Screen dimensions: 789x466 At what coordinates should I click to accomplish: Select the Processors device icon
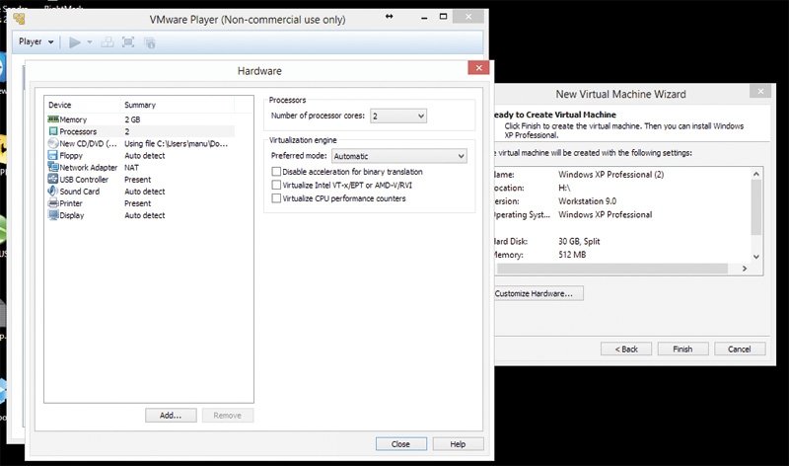coord(53,131)
